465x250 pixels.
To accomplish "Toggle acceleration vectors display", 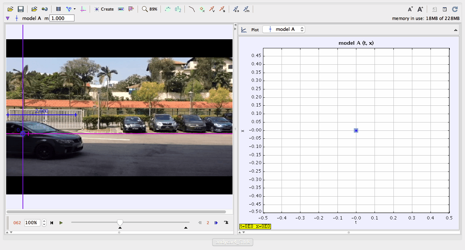I will point(222,9).
